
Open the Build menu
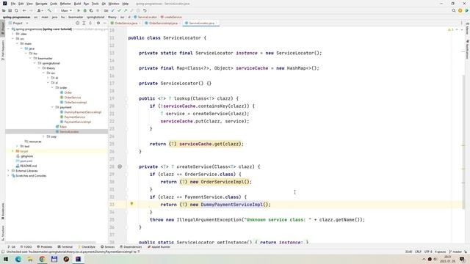click(77, 4)
